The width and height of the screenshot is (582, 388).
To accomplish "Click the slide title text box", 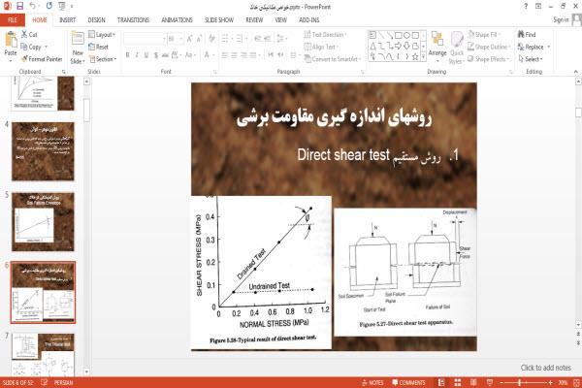I will point(334,117).
